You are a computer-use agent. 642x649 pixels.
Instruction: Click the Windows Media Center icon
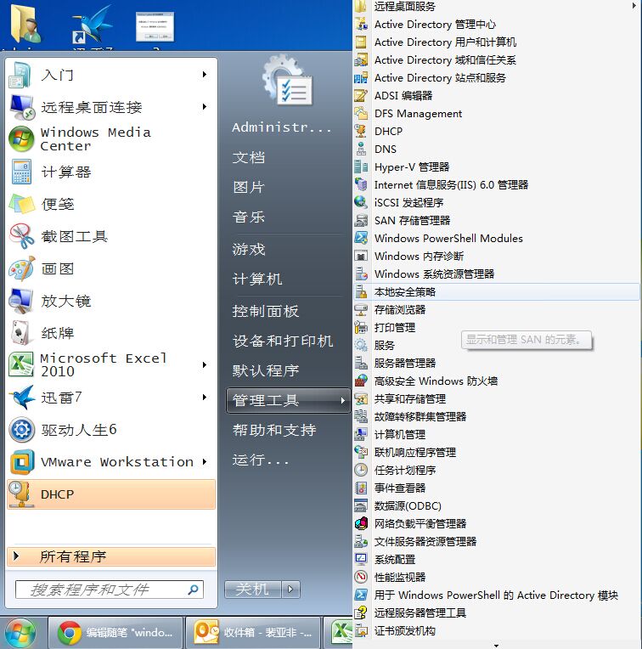tap(21, 139)
